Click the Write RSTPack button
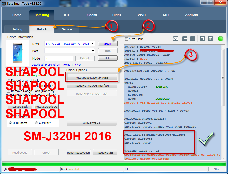228x174 pixels. point(92,123)
